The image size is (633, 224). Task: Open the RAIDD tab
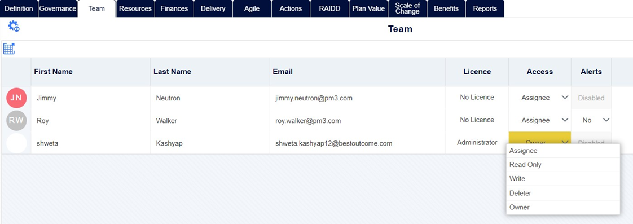[329, 8]
